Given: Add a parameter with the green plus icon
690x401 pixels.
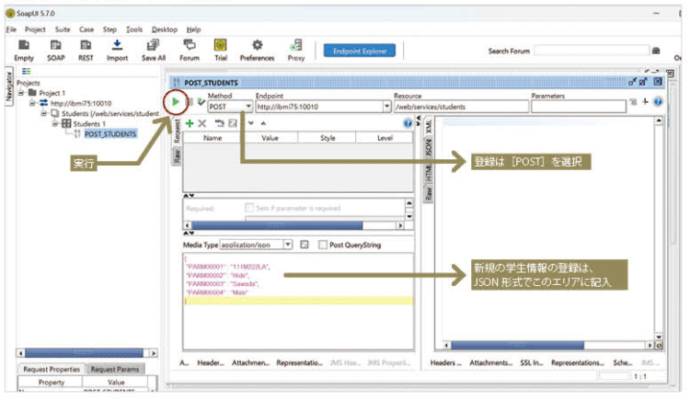Looking at the screenshot, I should (189, 122).
